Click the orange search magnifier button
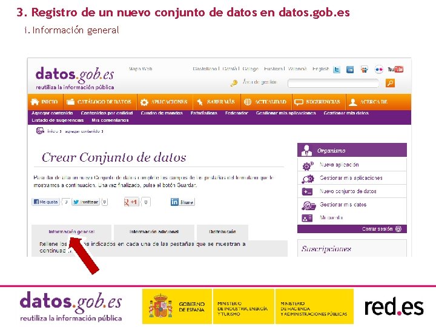 [390, 83]
